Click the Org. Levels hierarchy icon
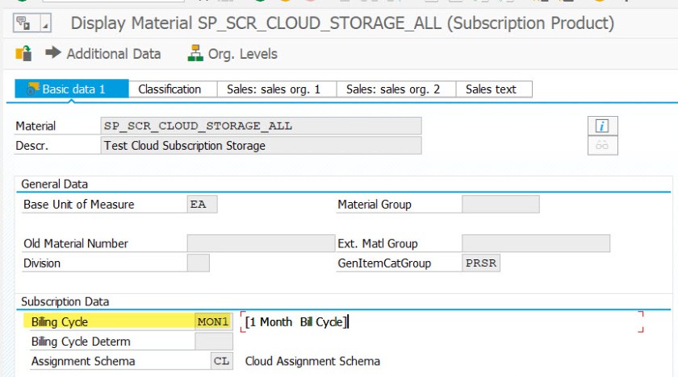The image size is (678, 377). coord(195,54)
